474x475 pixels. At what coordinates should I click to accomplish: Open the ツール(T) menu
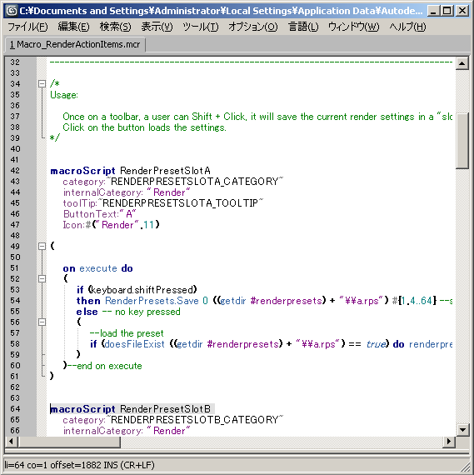coord(200,27)
